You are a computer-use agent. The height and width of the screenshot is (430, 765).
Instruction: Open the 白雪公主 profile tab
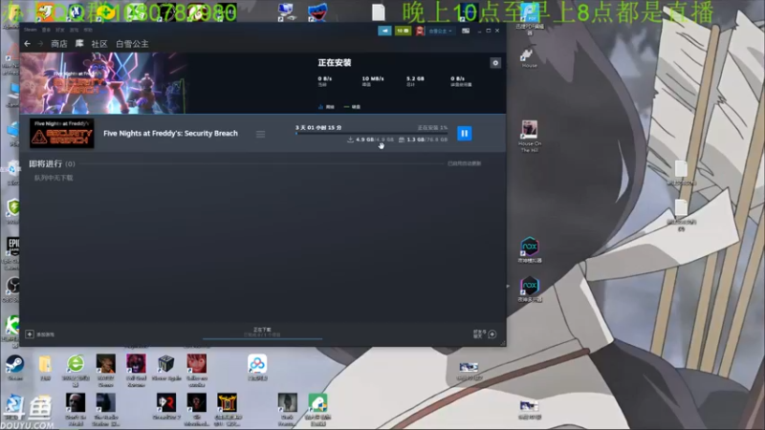point(132,44)
